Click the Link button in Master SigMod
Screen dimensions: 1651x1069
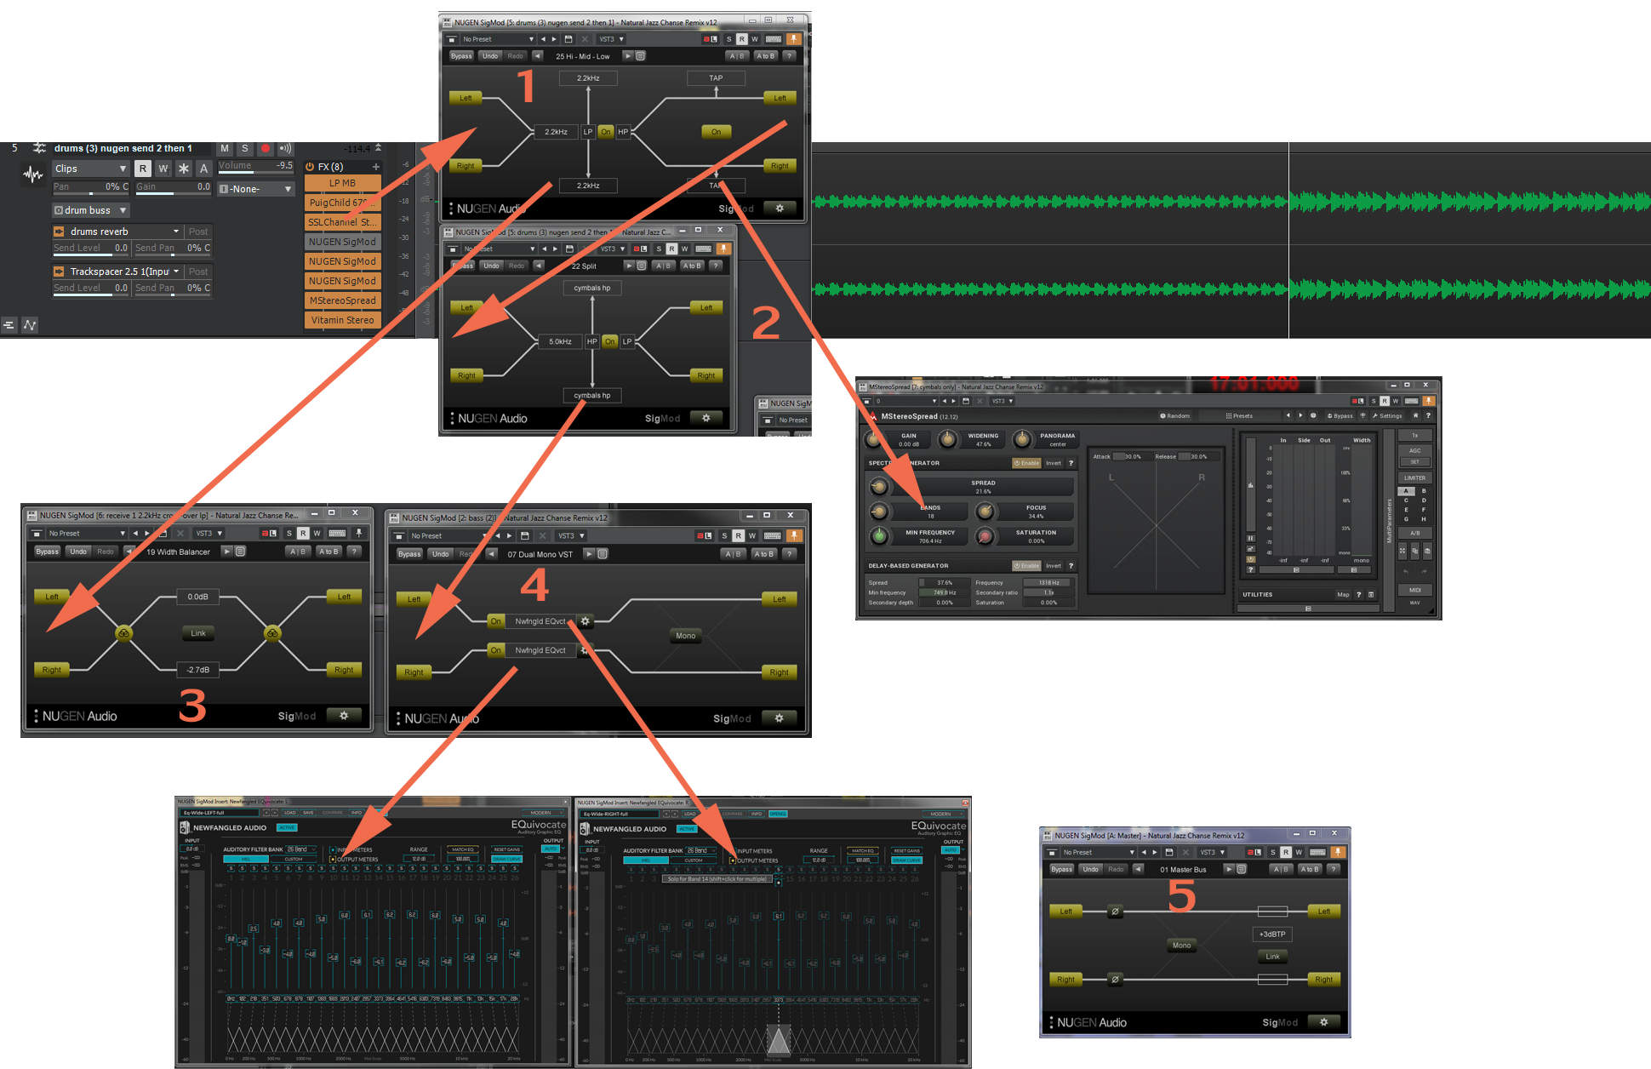pyautogui.click(x=1272, y=957)
